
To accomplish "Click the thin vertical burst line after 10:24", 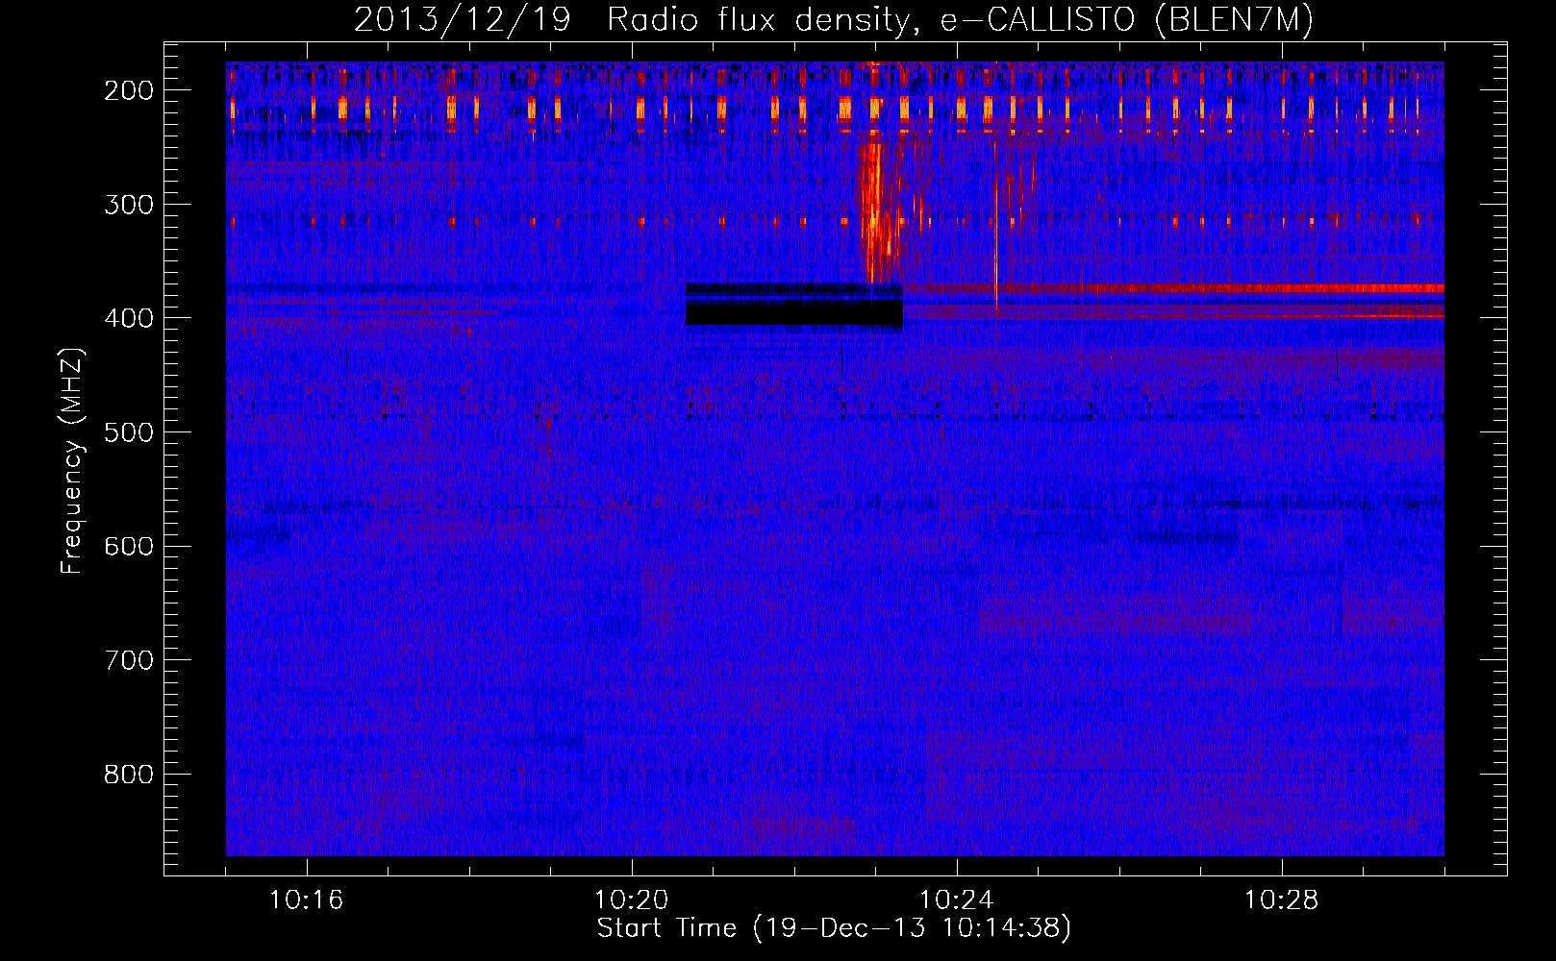I will (x=995, y=240).
